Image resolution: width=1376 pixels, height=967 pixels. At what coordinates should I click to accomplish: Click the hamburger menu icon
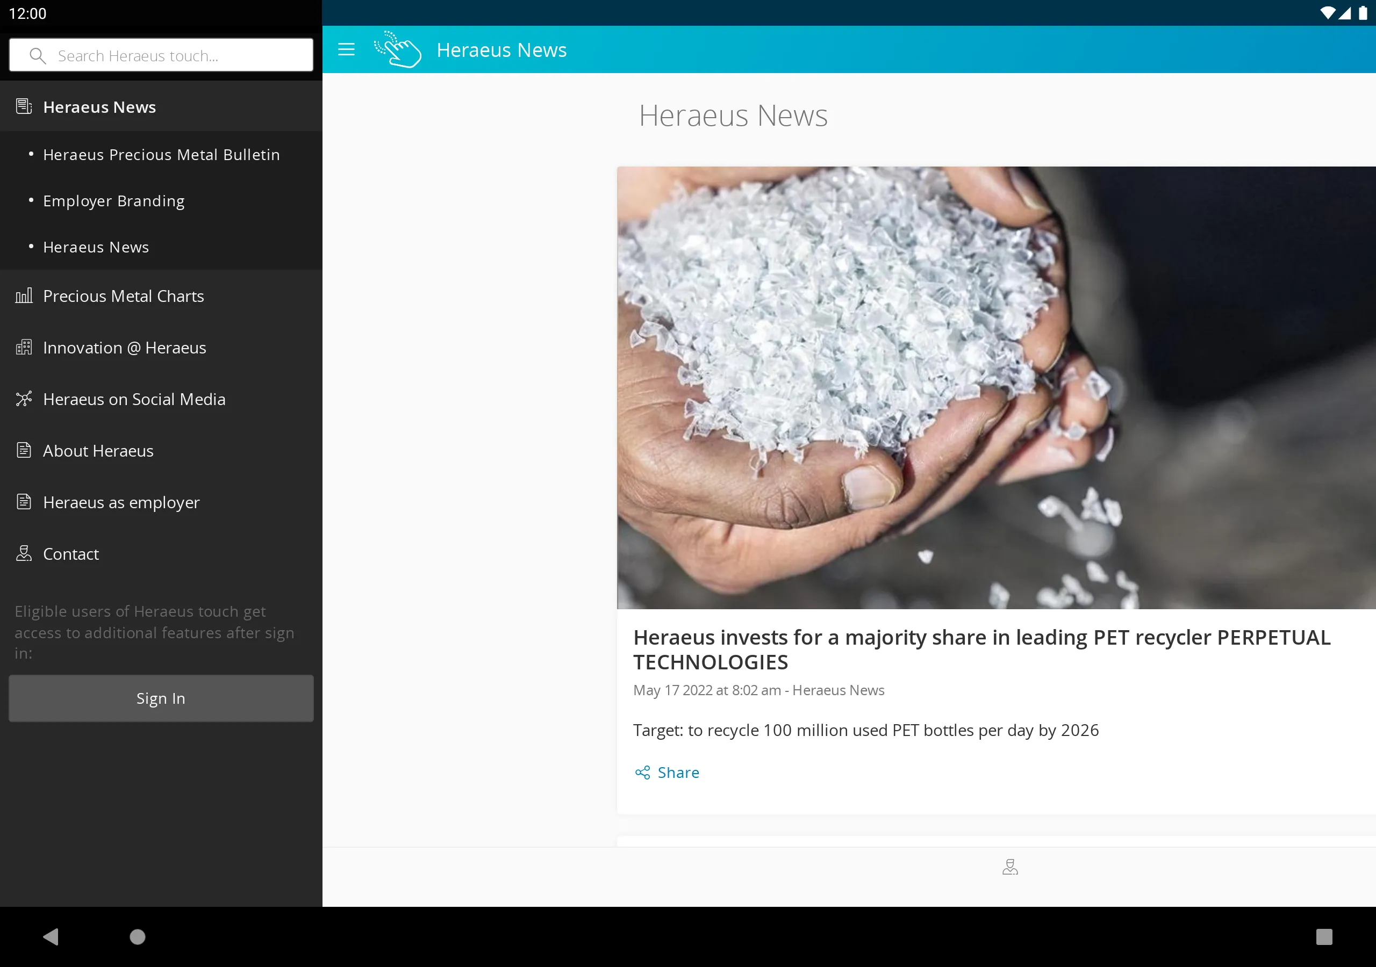346,49
